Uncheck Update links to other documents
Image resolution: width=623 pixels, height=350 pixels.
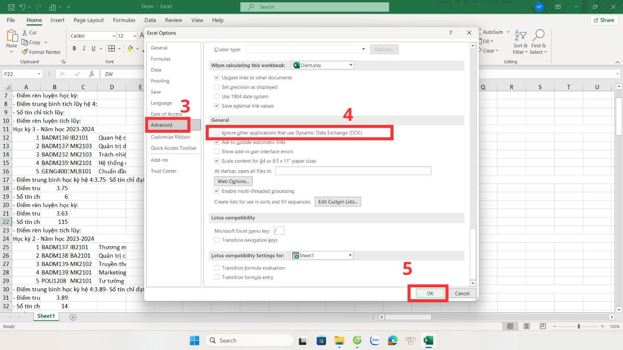217,78
